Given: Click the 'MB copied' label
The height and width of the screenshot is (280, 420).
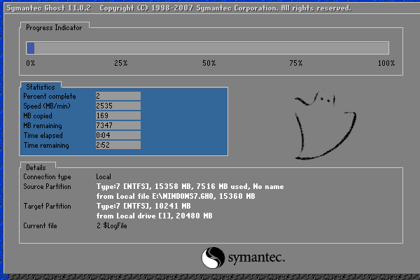Looking at the screenshot, I should (38, 115).
